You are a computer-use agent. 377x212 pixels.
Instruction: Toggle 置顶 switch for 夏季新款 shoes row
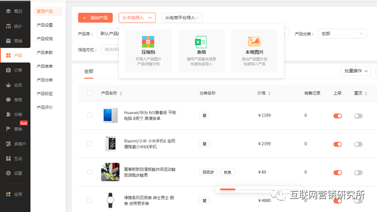[x=358, y=173]
